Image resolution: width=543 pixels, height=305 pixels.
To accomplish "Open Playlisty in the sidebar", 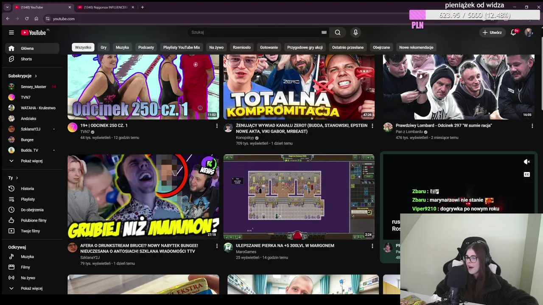I will (32, 199).
